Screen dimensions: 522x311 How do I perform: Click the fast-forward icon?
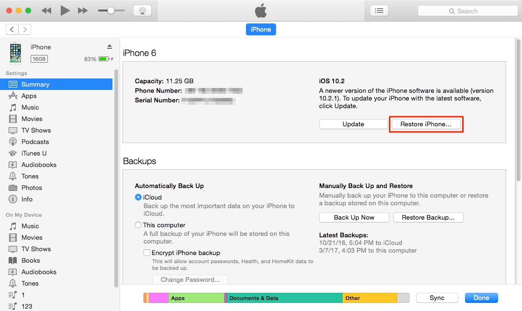[x=83, y=11]
